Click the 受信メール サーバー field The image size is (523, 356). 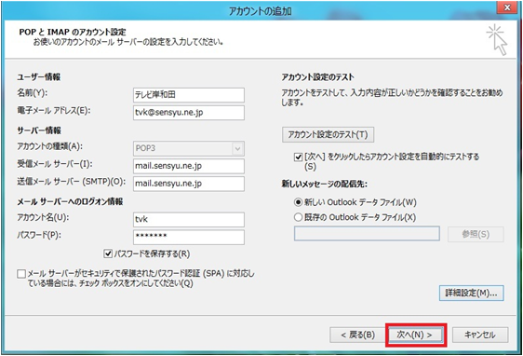pos(189,166)
